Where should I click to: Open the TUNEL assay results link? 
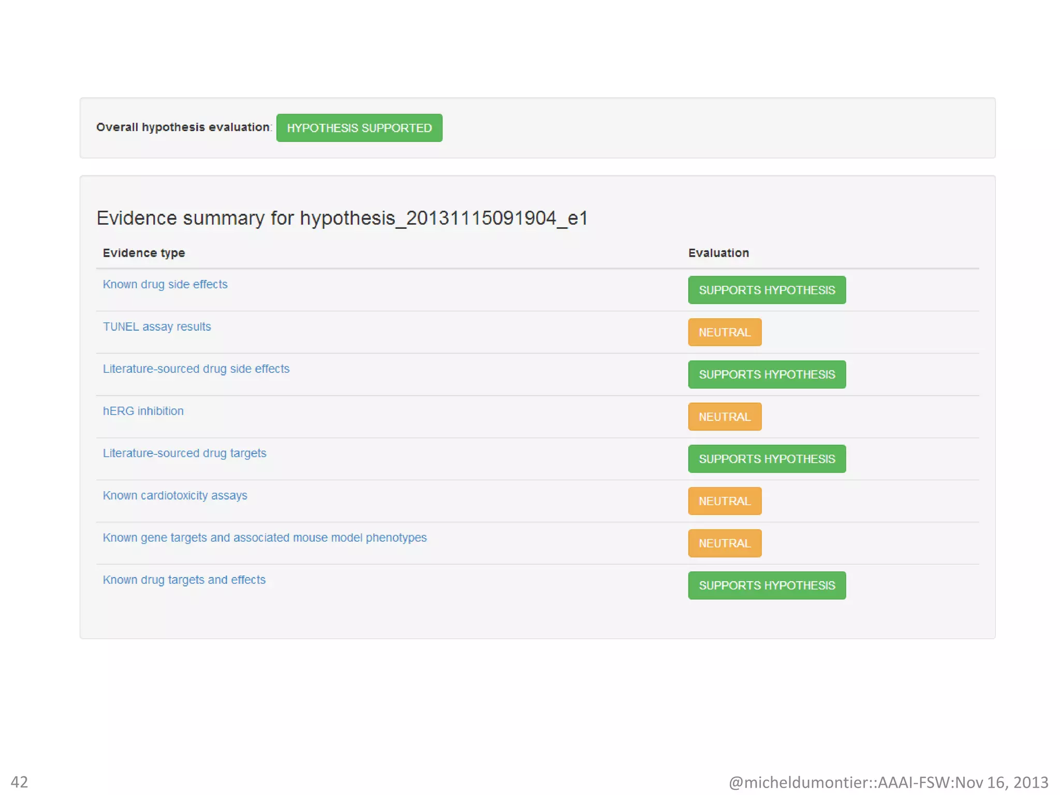point(156,327)
